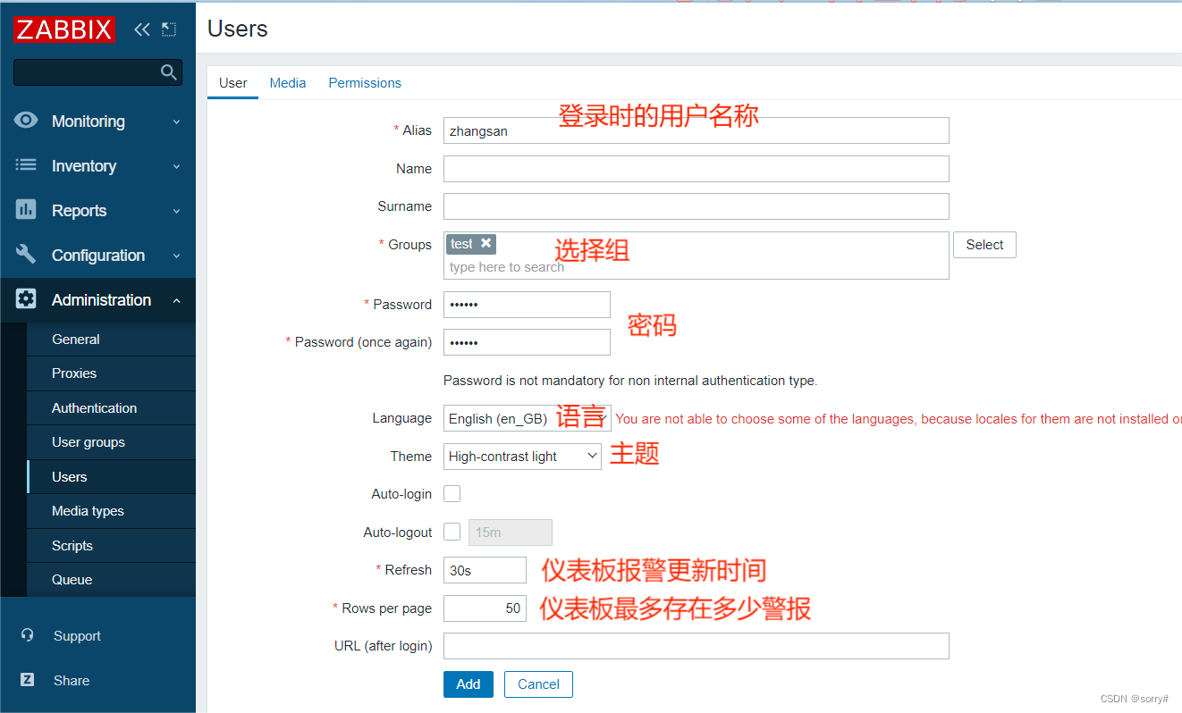Switch to the User tab

(233, 82)
